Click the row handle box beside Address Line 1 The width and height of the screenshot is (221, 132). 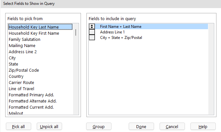point(92,32)
